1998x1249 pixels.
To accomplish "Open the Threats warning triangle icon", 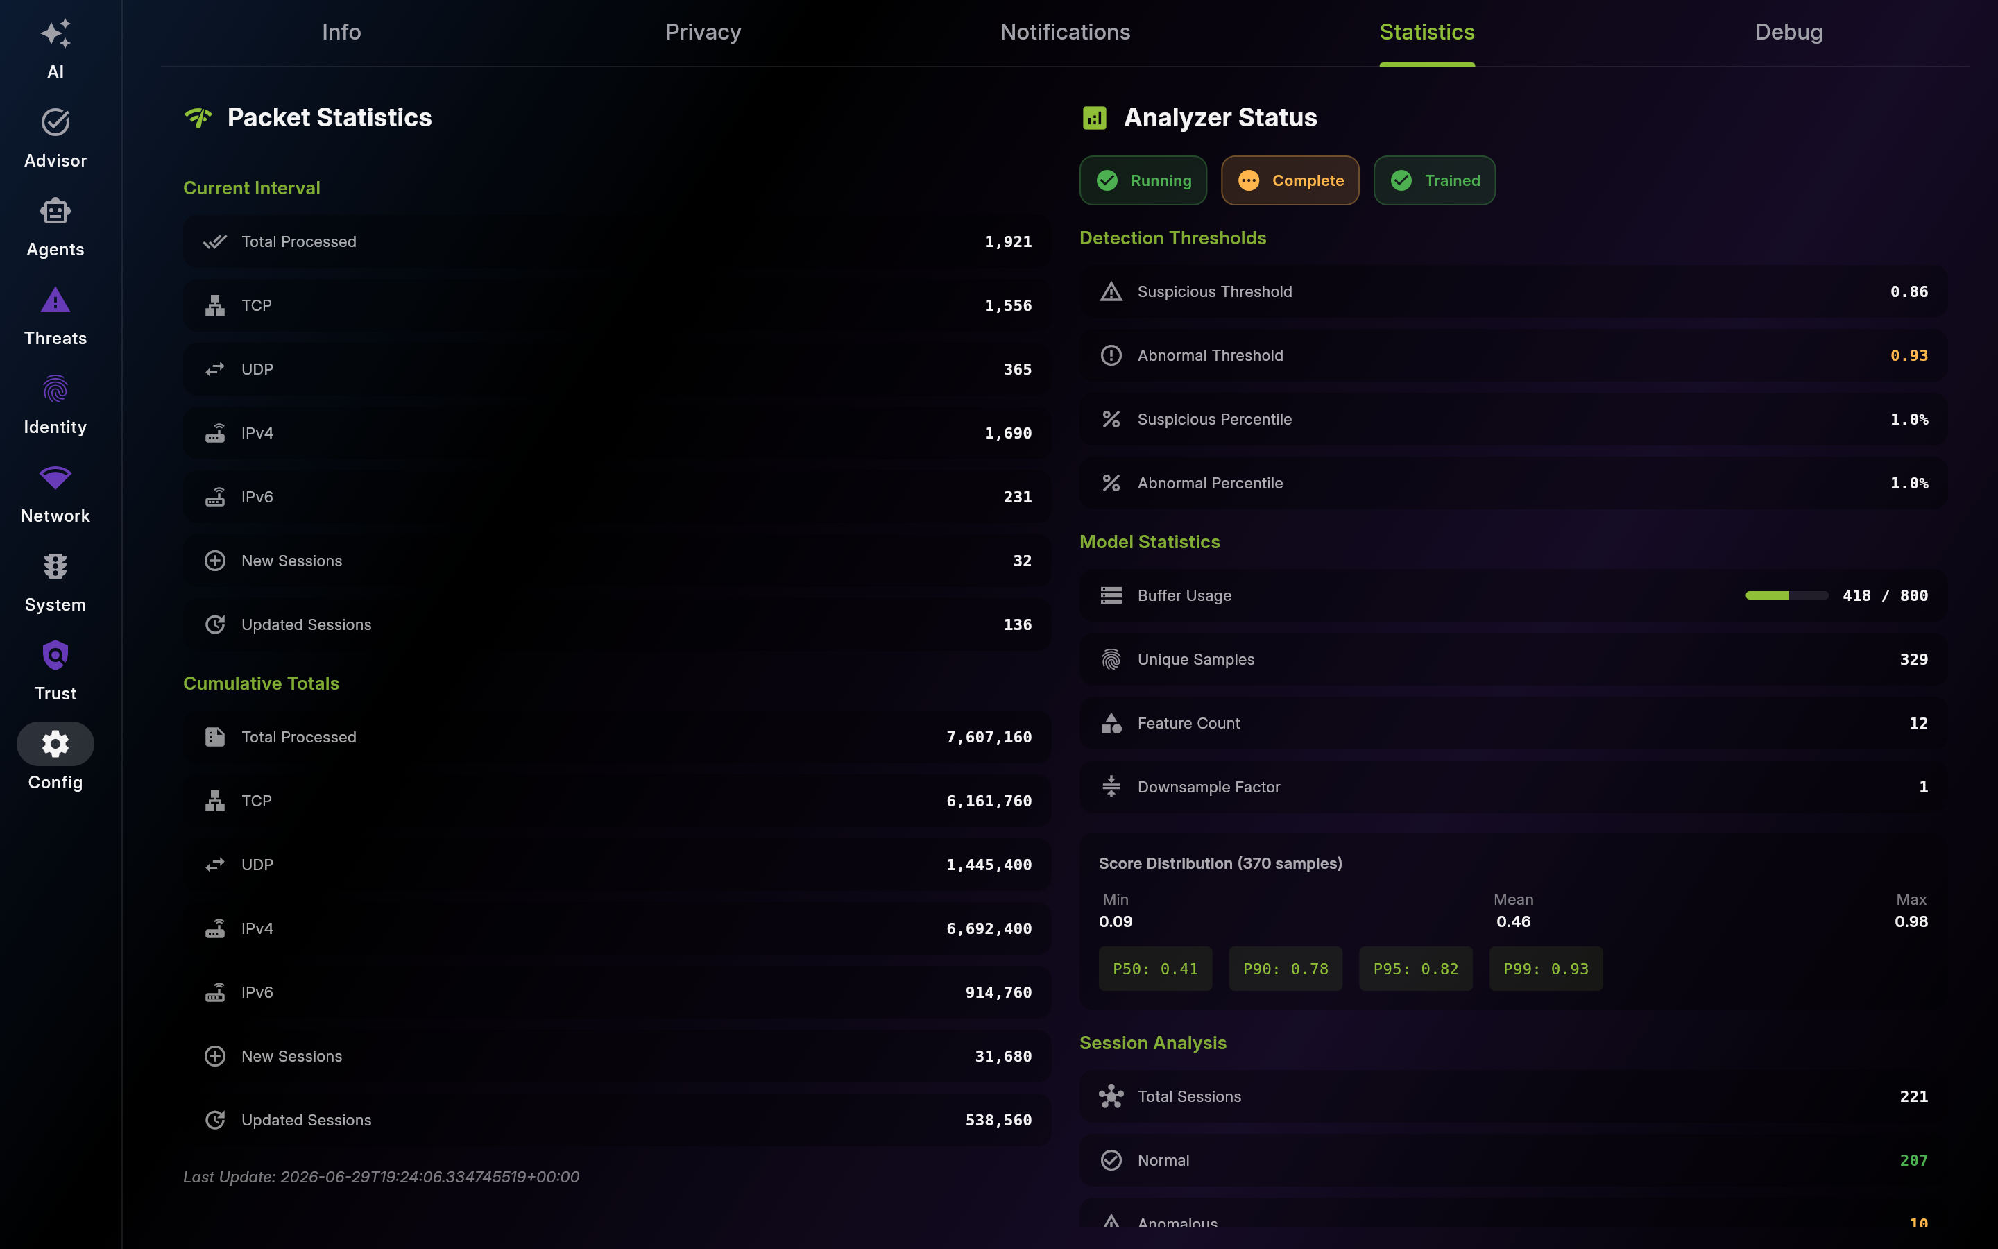I will 55,300.
